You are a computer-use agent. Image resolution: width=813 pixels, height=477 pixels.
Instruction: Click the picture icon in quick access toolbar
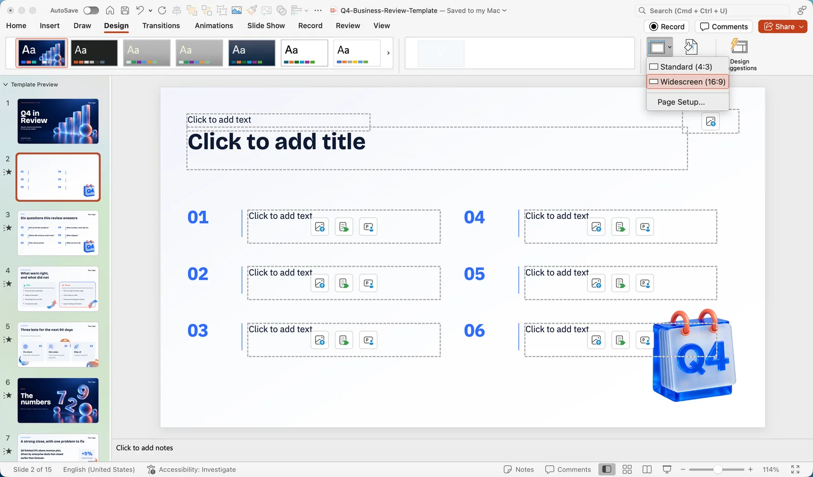click(x=236, y=10)
